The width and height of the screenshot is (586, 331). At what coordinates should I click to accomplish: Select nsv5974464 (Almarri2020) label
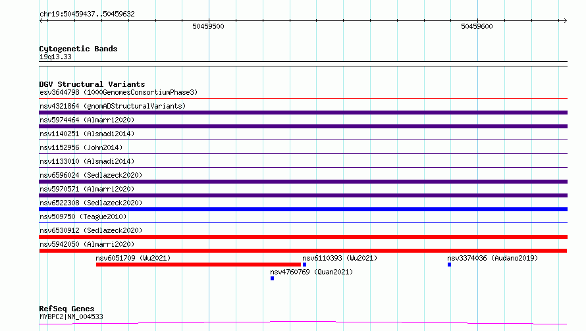87,120
